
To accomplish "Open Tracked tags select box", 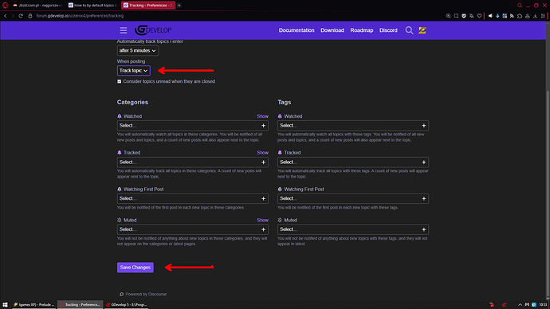I will [x=353, y=162].
